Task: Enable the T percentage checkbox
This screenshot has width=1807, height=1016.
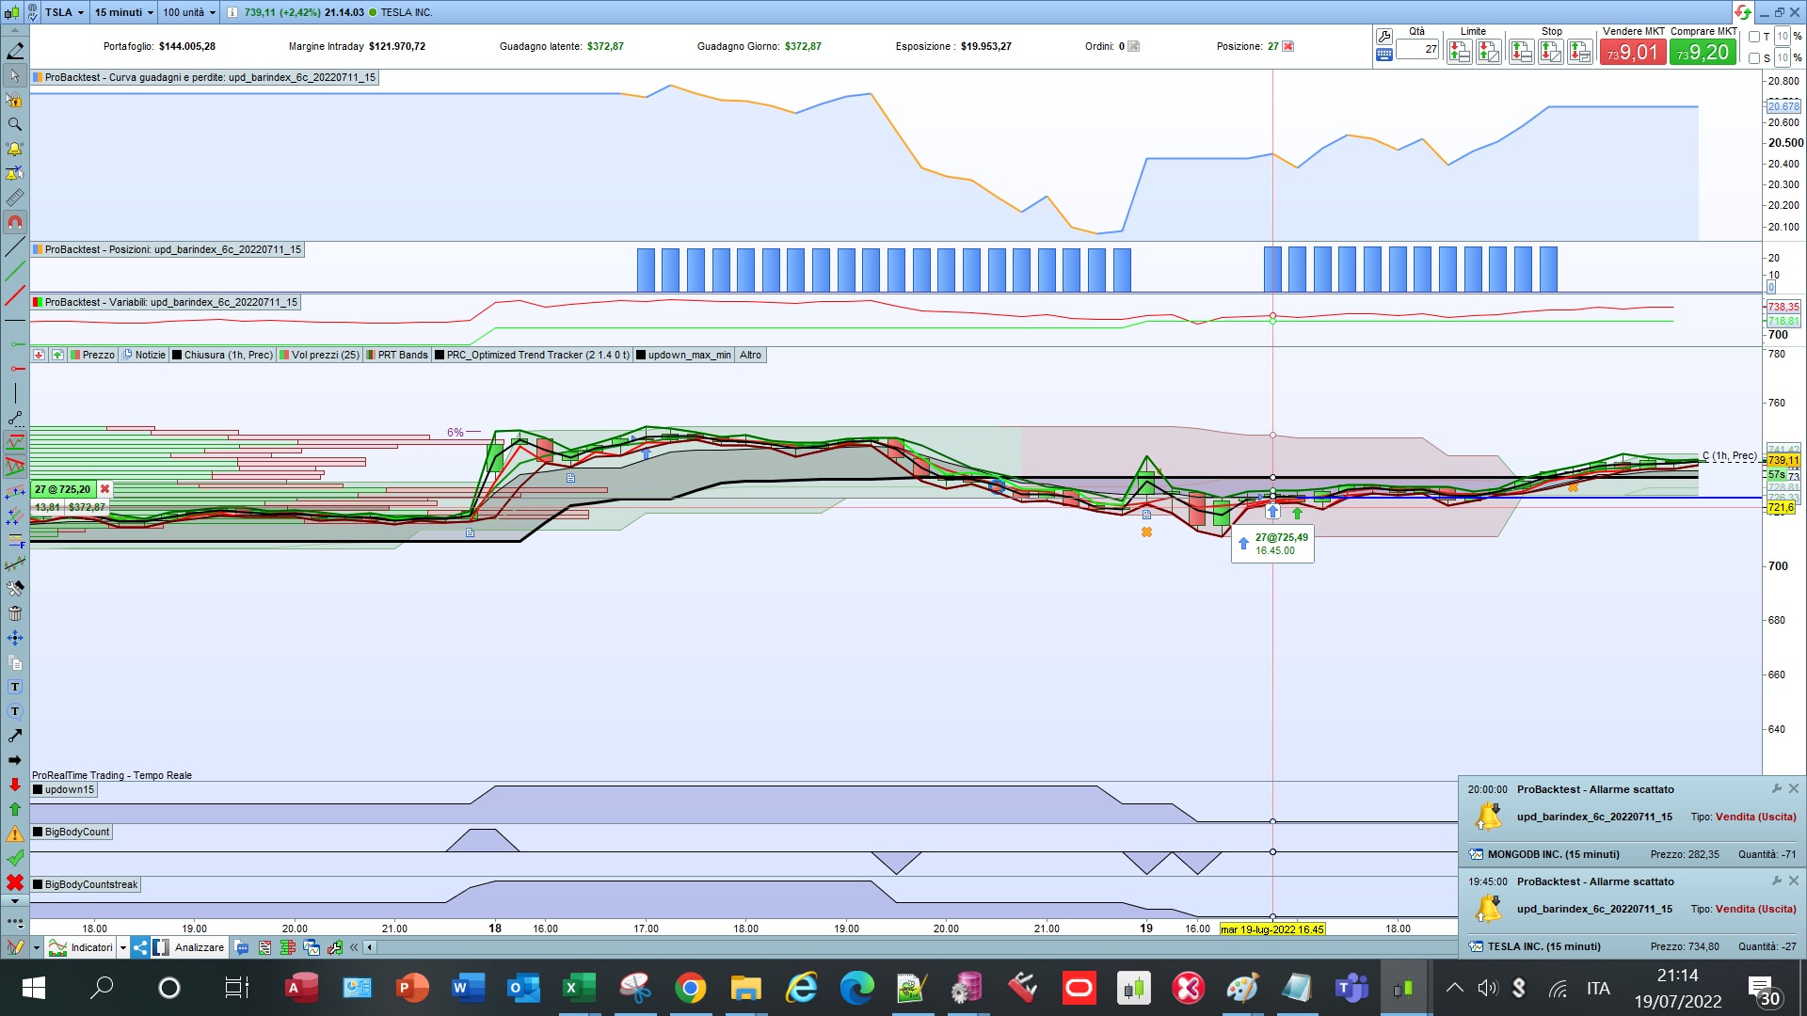Action: tap(1754, 37)
